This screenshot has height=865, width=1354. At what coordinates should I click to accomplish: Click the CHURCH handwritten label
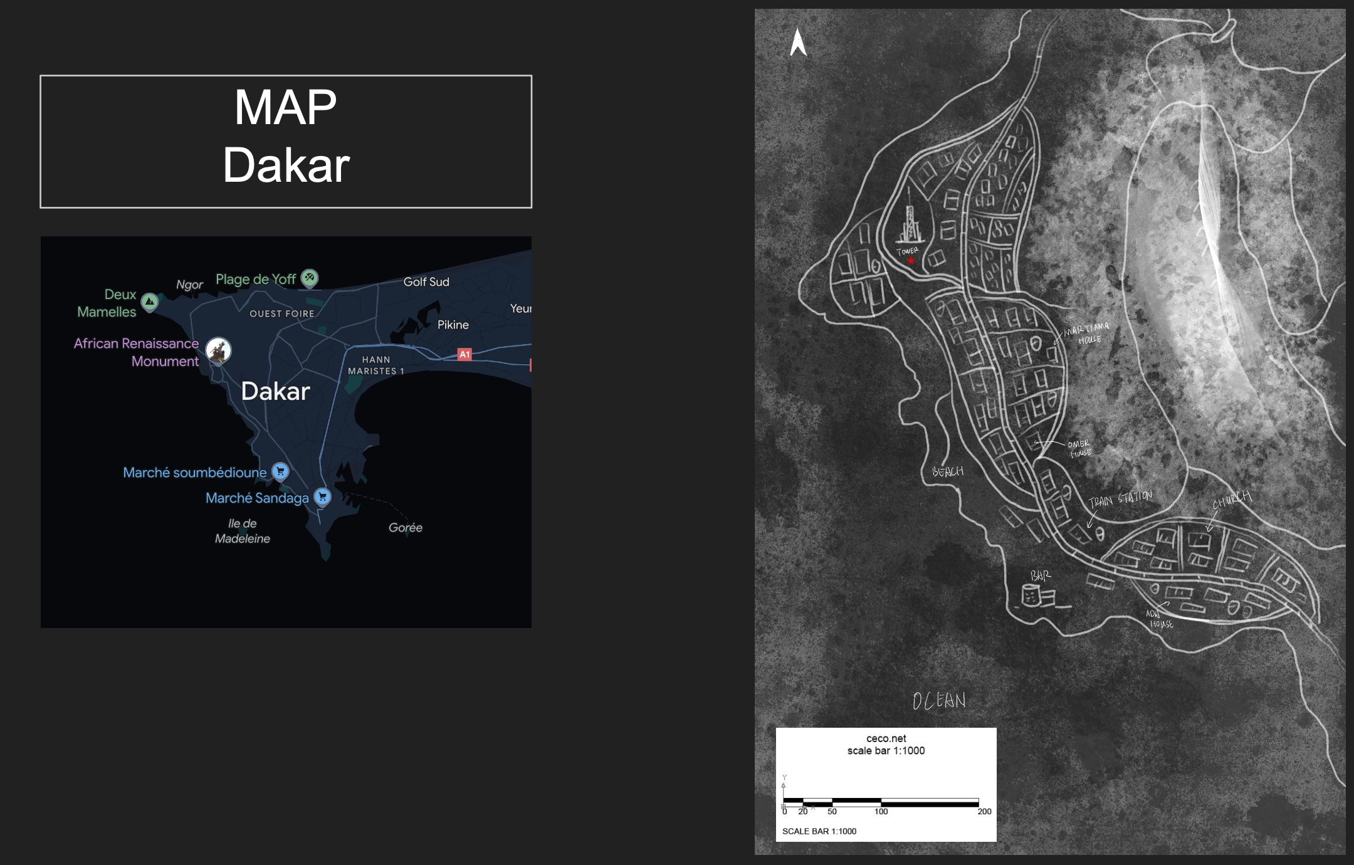tap(1232, 500)
